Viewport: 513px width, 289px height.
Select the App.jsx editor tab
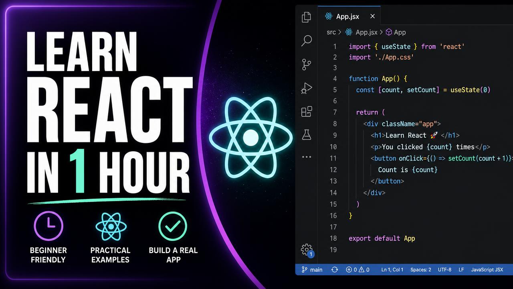pyautogui.click(x=349, y=16)
